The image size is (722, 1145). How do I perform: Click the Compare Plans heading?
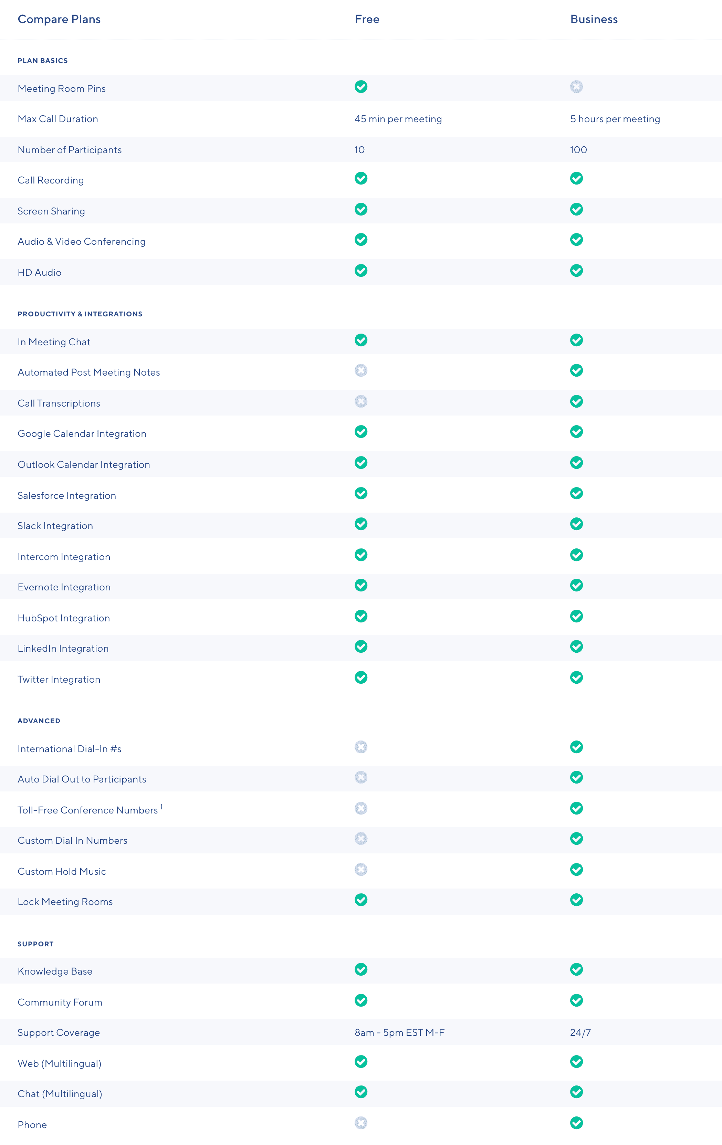point(59,20)
